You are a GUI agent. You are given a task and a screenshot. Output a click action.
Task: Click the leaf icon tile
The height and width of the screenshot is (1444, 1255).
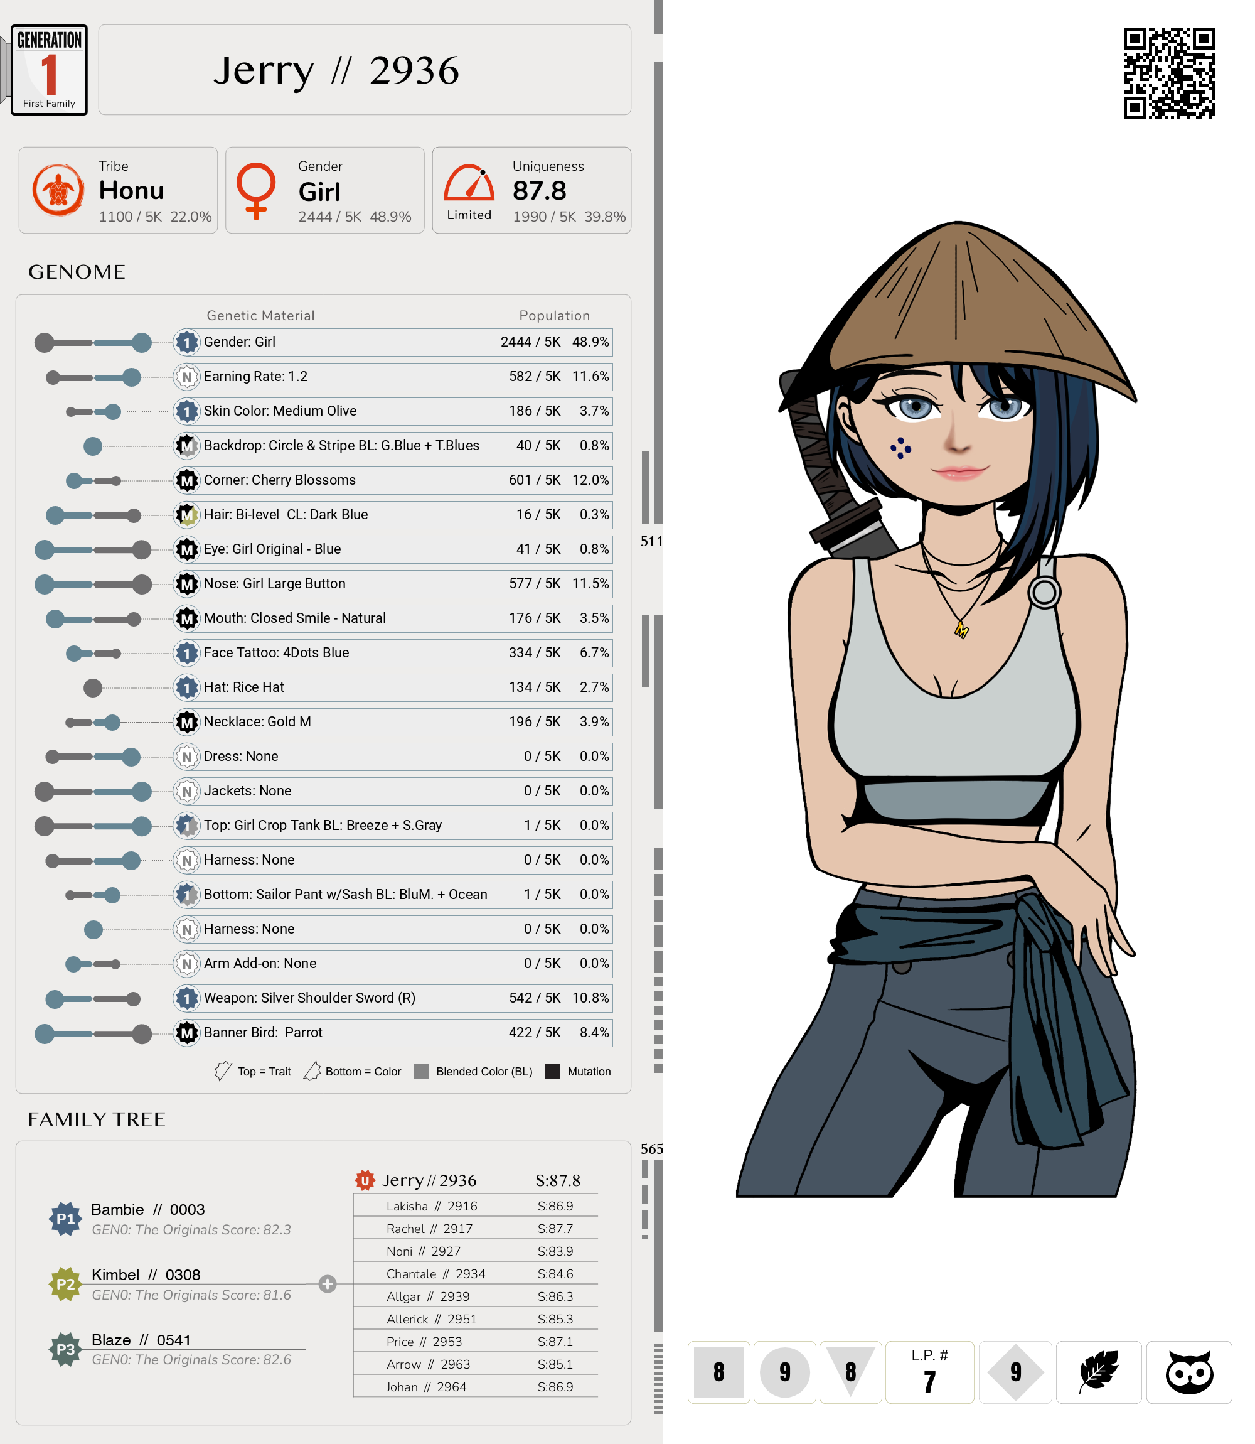[1099, 1372]
